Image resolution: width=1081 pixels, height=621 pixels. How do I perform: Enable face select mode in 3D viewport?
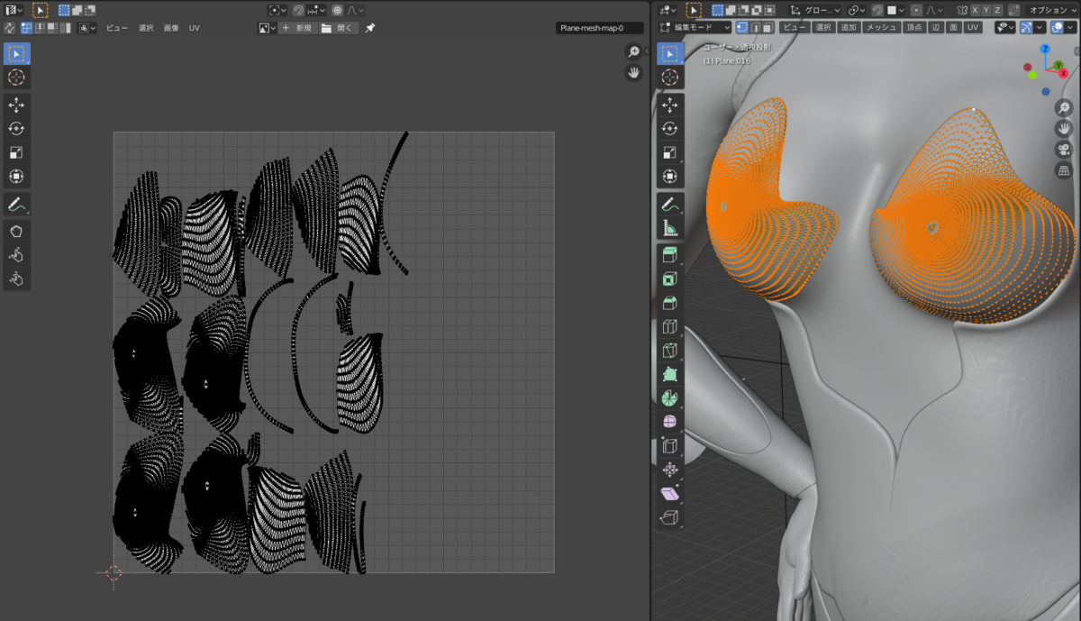point(768,28)
